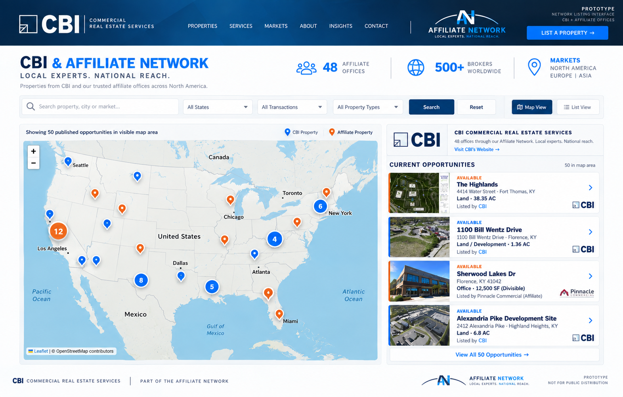Image resolution: width=623 pixels, height=397 pixels.
Task: Click the Reset button
Action: [x=476, y=107]
